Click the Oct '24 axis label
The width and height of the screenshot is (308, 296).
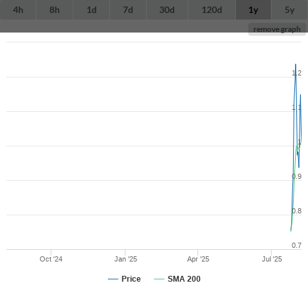point(51,259)
